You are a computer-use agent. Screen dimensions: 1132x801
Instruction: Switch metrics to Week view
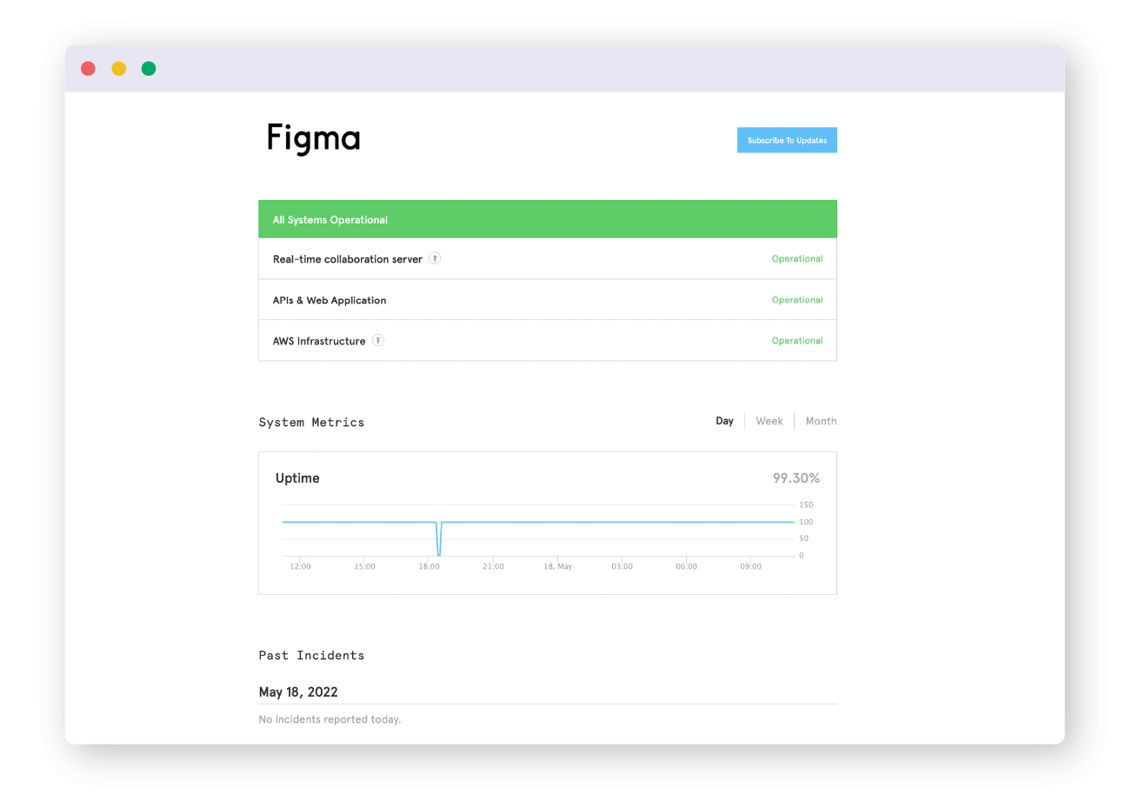point(769,421)
